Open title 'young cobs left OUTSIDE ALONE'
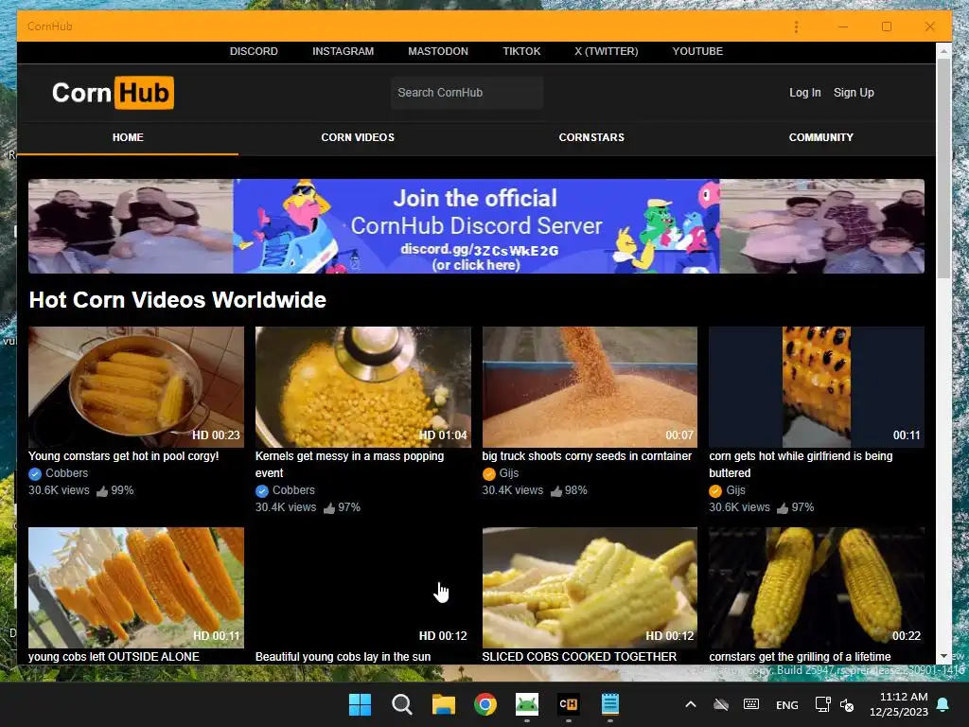Screen dimensions: 969x727 [x=114, y=657]
